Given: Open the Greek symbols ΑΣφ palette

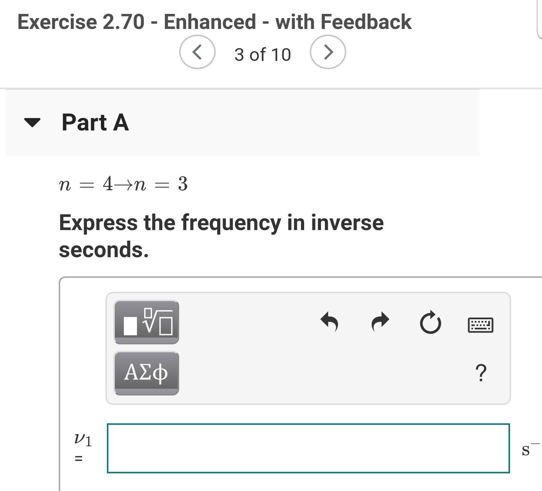Looking at the screenshot, I should point(146,373).
